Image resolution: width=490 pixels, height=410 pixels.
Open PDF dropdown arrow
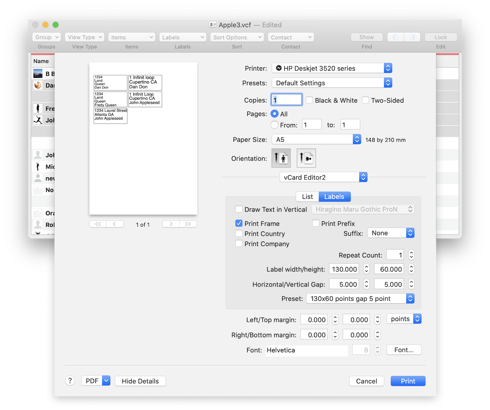[x=106, y=381]
